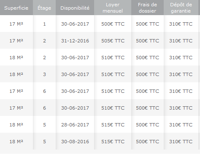Select floor number 1 in Étage column
This screenshot has height=155, width=200.
[x=44, y=24]
